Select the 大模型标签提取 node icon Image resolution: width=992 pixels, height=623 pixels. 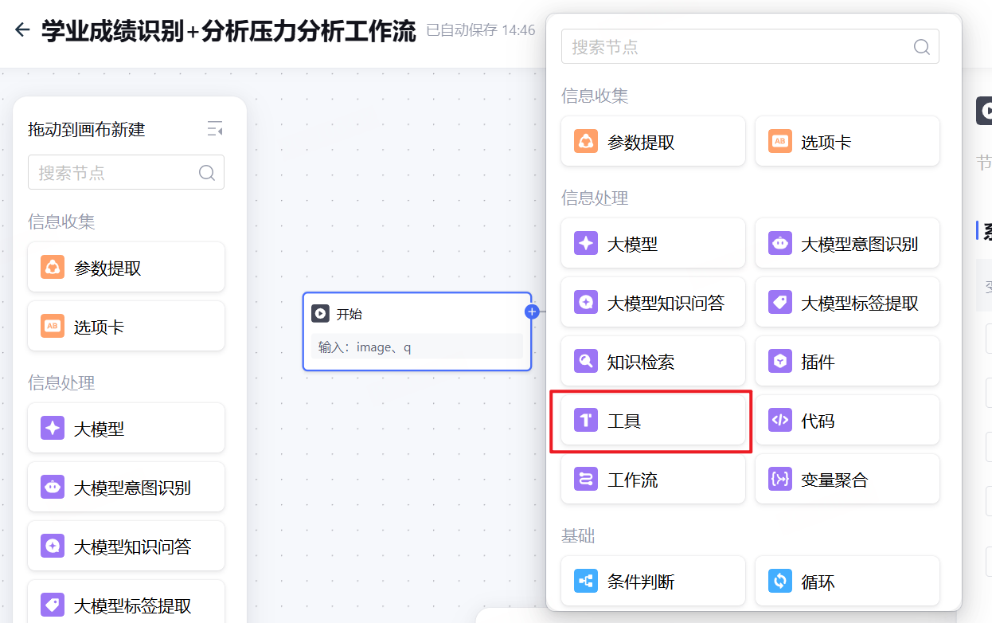779,302
